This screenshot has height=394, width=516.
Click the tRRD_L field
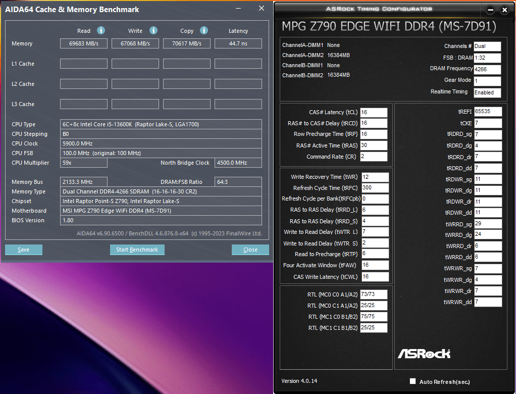pos(375,210)
